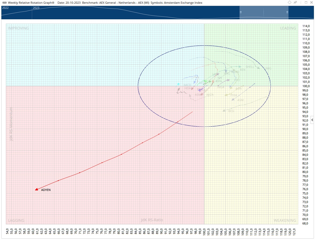Click the ADYEN symbol label
315x240 pixels.
(x=46, y=190)
